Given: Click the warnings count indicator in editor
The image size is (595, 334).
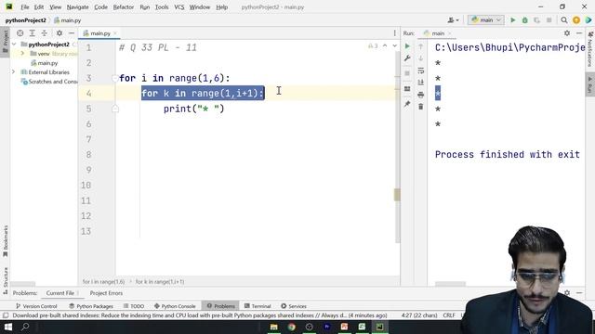Looking at the screenshot, I should pos(373,45).
